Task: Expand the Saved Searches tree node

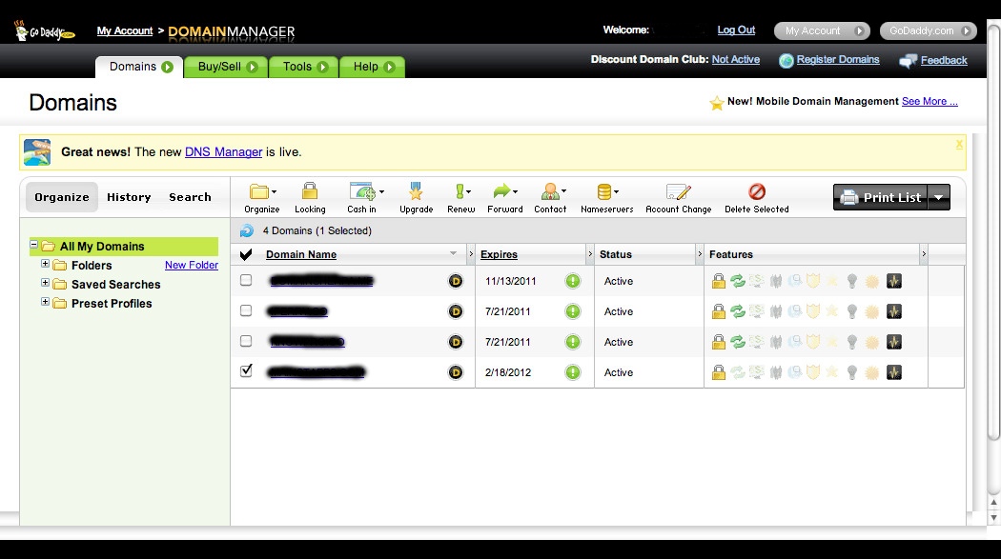Action: (45, 283)
